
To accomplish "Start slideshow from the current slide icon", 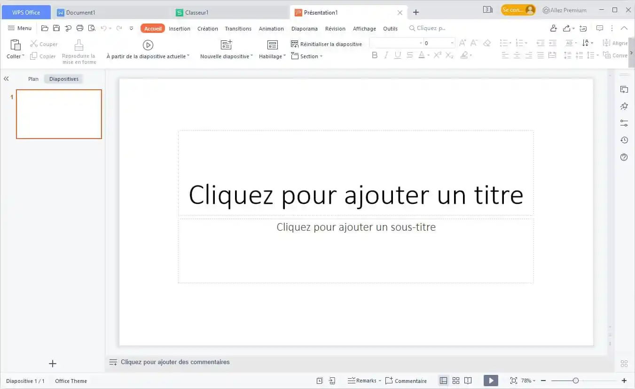I will pyautogui.click(x=148, y=45).
